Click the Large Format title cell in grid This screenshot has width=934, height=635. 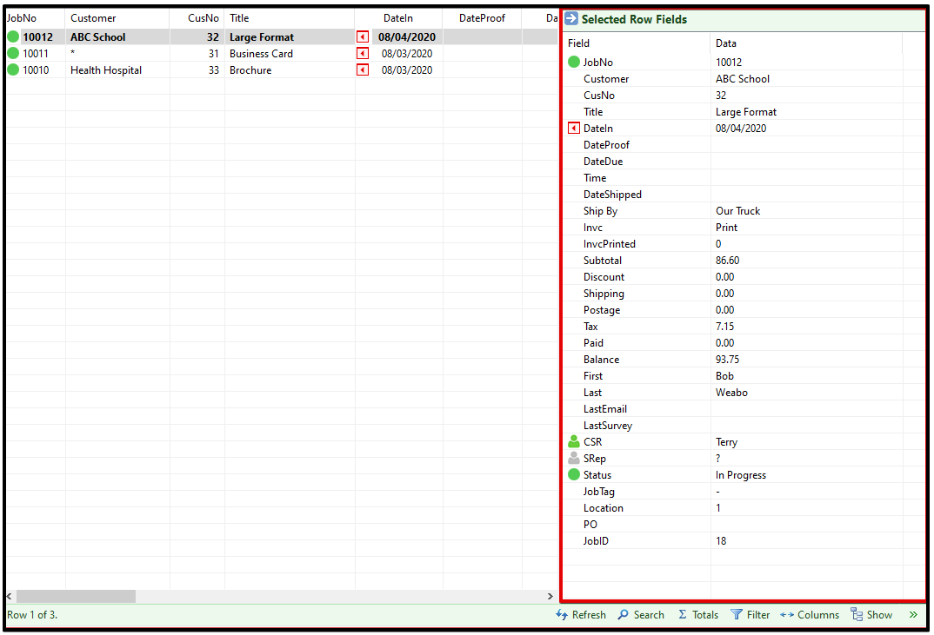coord(262,36)
